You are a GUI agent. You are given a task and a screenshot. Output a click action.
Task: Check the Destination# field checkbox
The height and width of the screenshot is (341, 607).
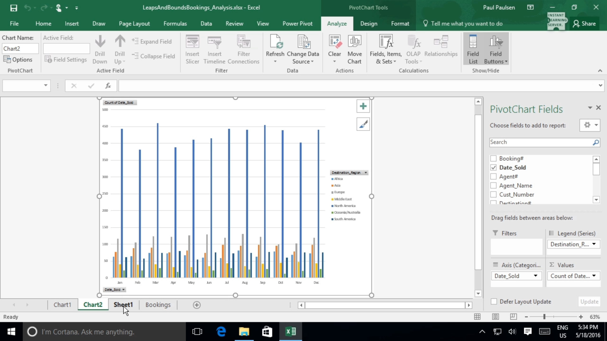click(x=494, y=203)
